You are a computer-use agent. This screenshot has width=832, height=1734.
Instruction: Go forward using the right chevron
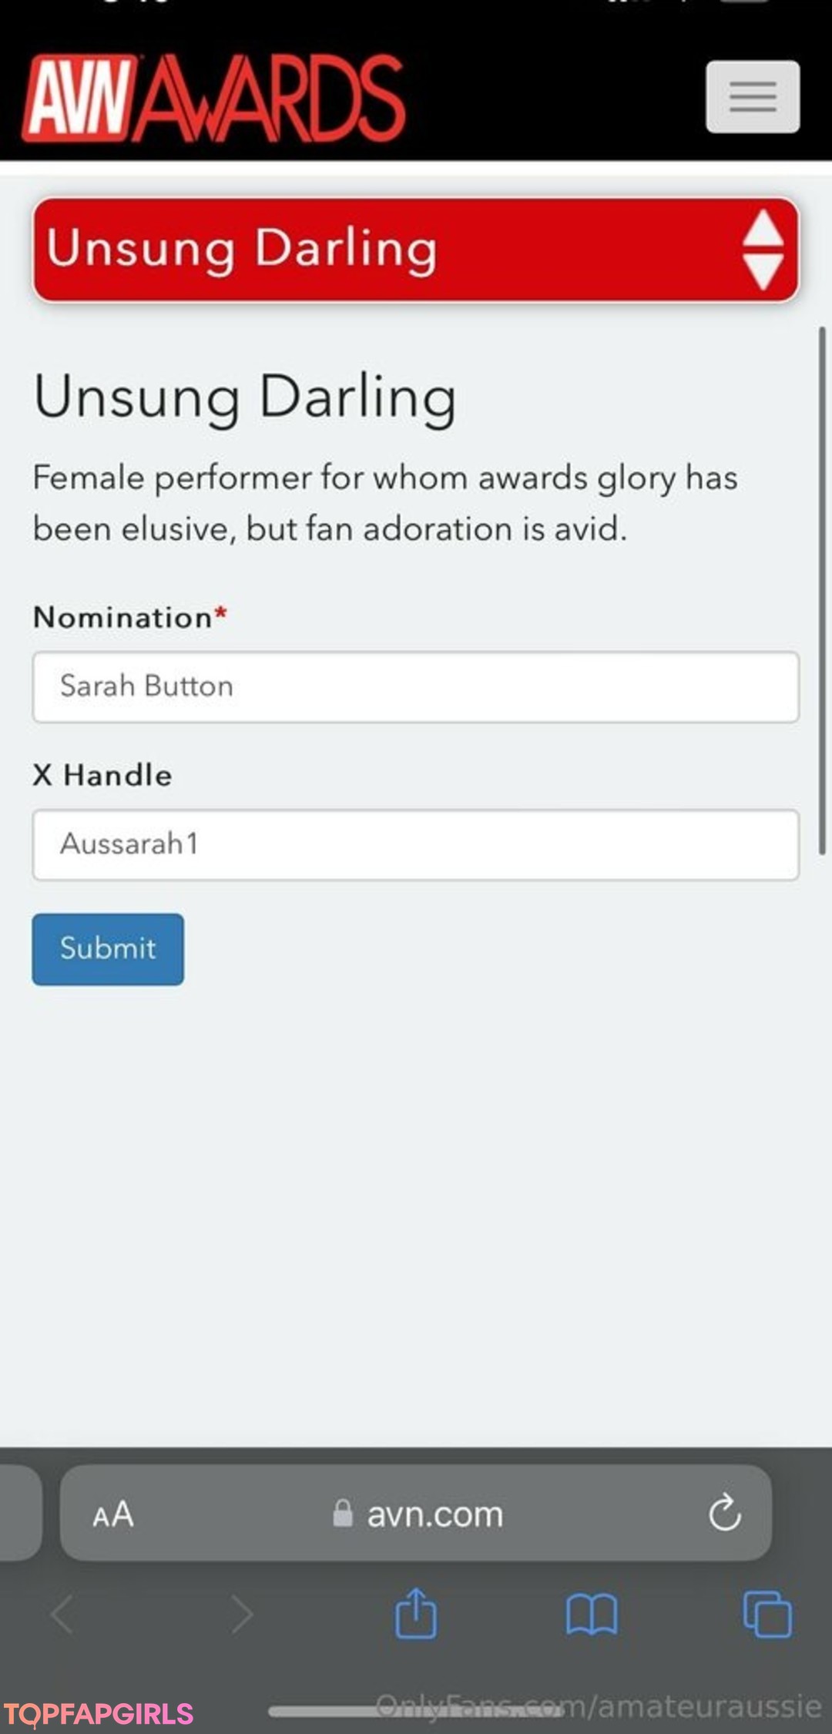coord(242,1613)
